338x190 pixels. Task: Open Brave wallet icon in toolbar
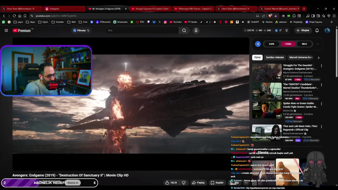coord(318,16)
